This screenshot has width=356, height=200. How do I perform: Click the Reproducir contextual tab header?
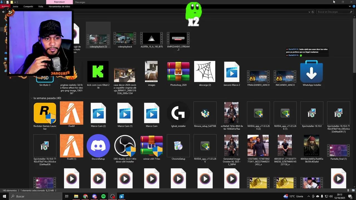[60, 2]
